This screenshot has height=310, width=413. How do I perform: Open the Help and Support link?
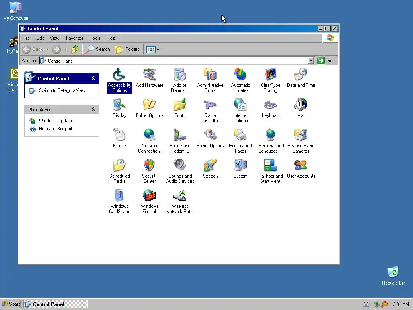pos(55,129)
